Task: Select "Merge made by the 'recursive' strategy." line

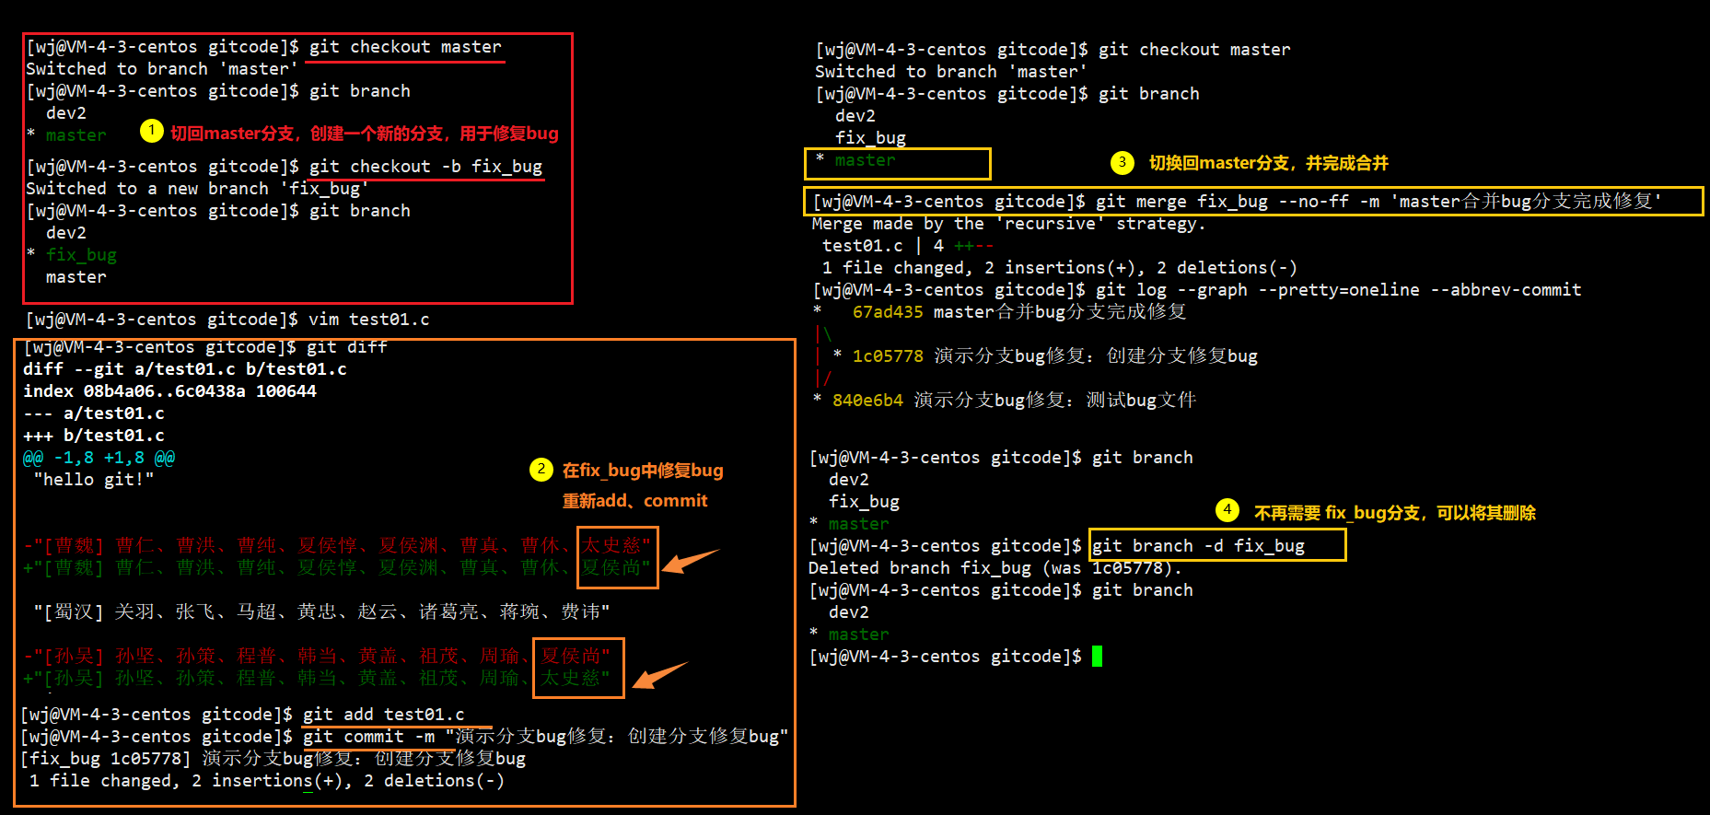Action: coord(1008,224)
